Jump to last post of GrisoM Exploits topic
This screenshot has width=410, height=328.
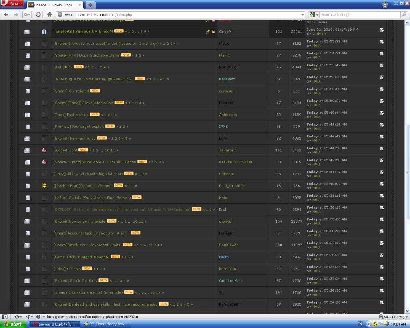click(x=382, y=30)
